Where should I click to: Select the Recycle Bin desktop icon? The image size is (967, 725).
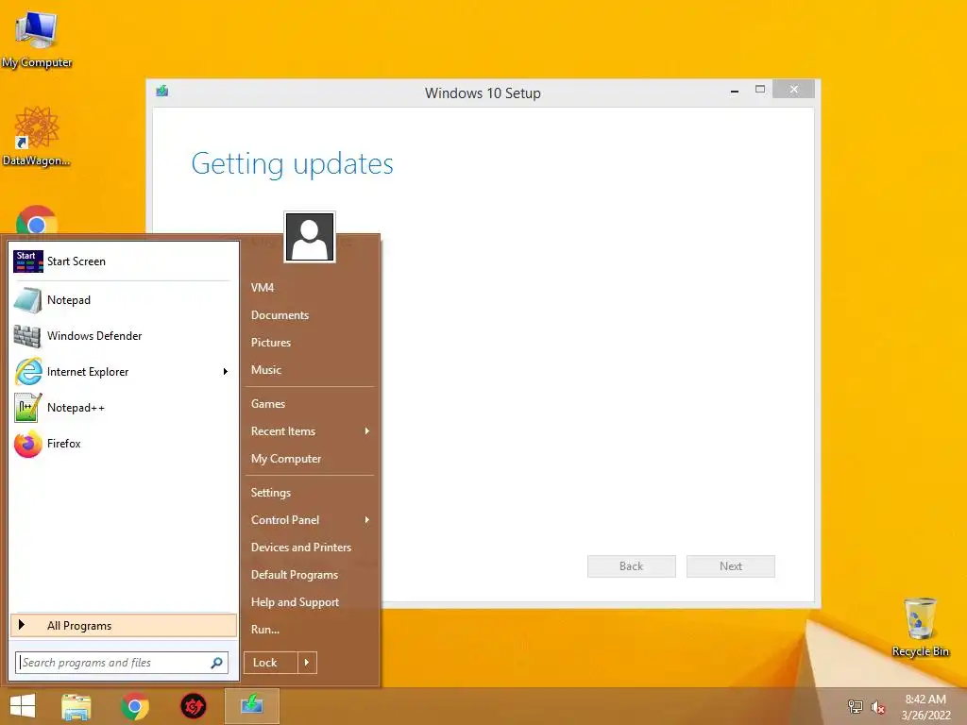pyautogui.click(x=920, y=627)
